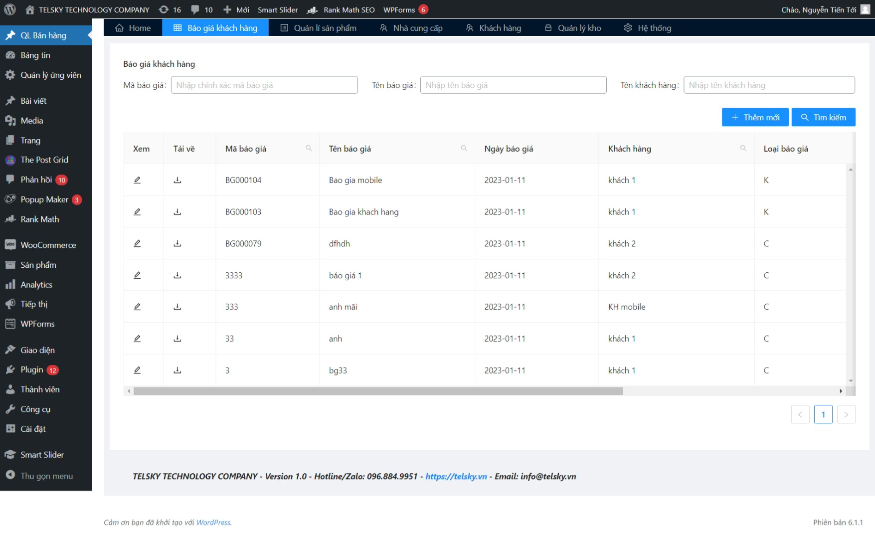Focus Mã báo giá input field

coord(264,85)
